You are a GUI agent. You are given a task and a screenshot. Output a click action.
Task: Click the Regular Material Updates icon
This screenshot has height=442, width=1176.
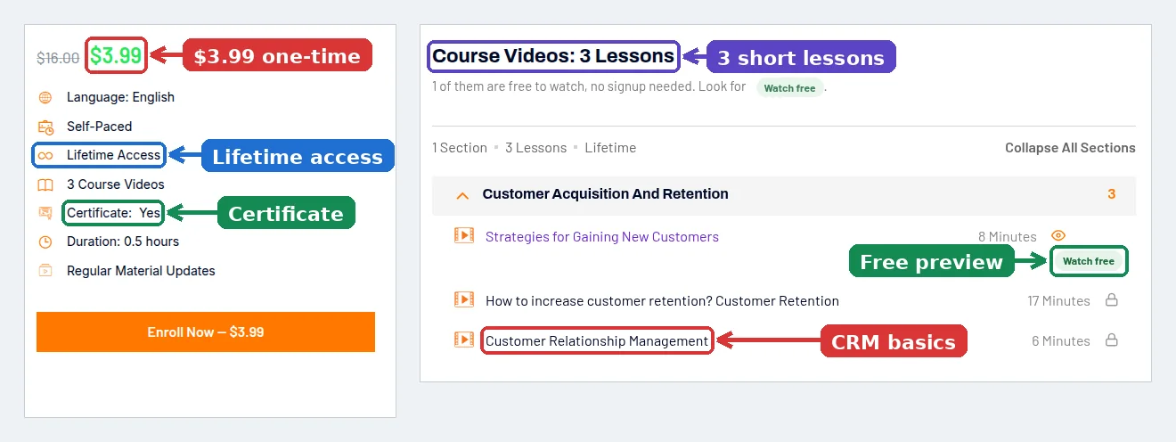45,270
